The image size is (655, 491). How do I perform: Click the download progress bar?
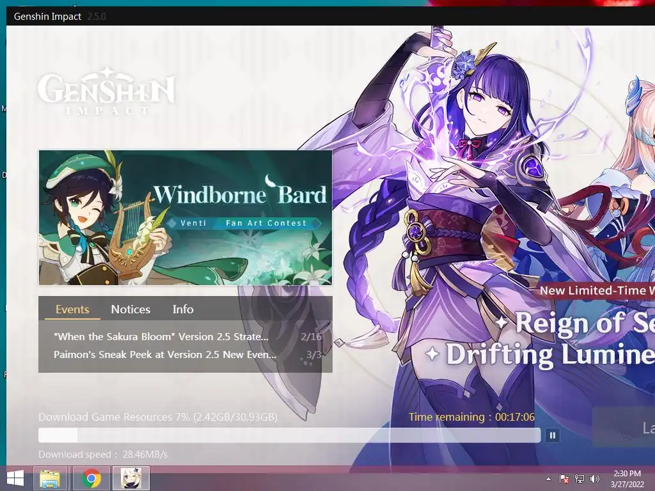[x=290, y=435]
